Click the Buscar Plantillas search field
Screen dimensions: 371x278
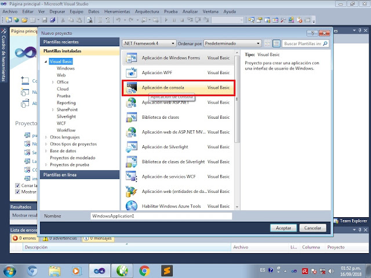click(x=303, y=43)
